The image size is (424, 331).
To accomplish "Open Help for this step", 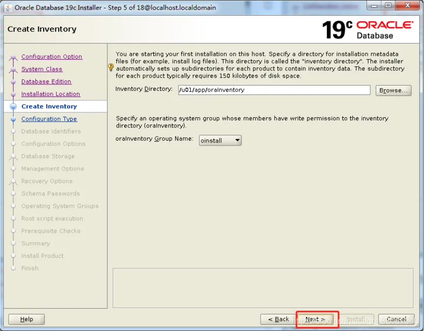I will click(27, 319).
